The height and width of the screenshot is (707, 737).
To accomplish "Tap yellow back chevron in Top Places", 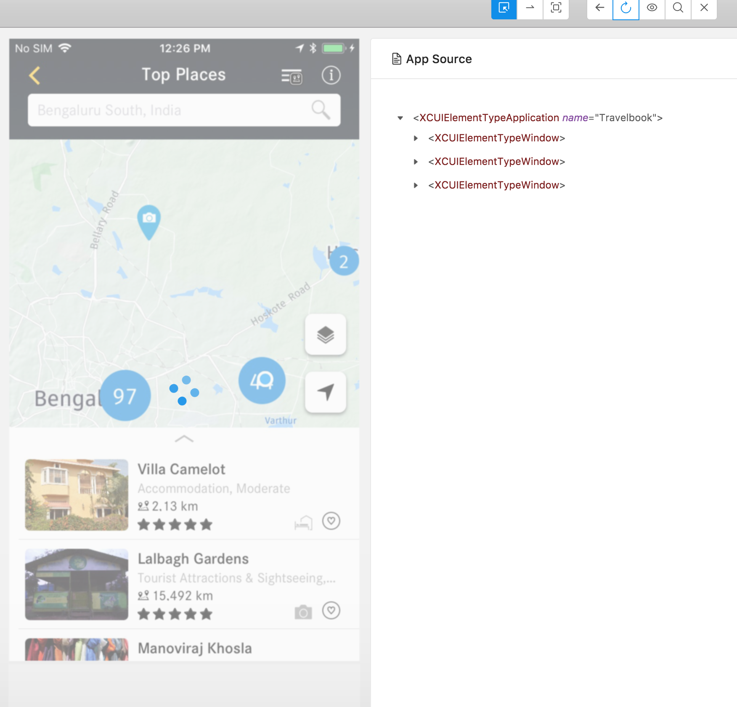I will point(35,76).
